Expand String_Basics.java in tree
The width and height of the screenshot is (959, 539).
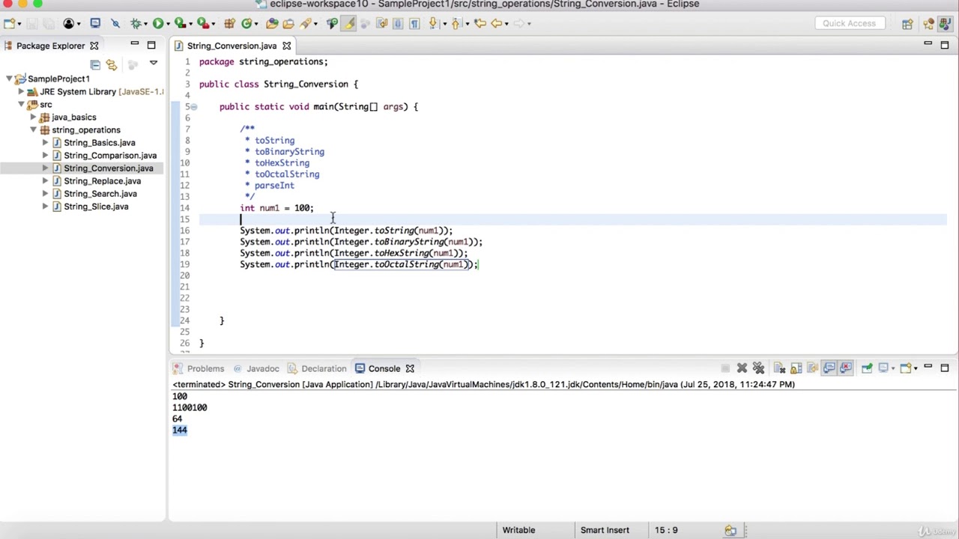[45, 142]
